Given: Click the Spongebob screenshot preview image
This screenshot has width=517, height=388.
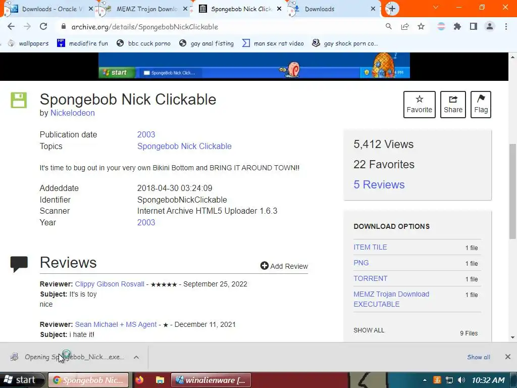Looking at the screenshot, I should (x=254, y=65).
